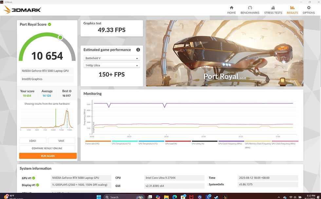The height and width of the screenshot is (199, 321).
Task: Click Your score value 10 654
Action: 27,96
